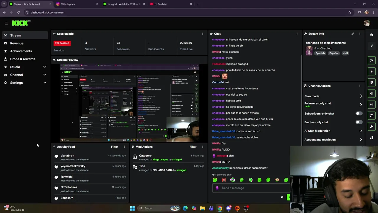The height and width of the screenshot is (213, 378).
Task: Insert the red angry face emote
Action: pos(224,180)
